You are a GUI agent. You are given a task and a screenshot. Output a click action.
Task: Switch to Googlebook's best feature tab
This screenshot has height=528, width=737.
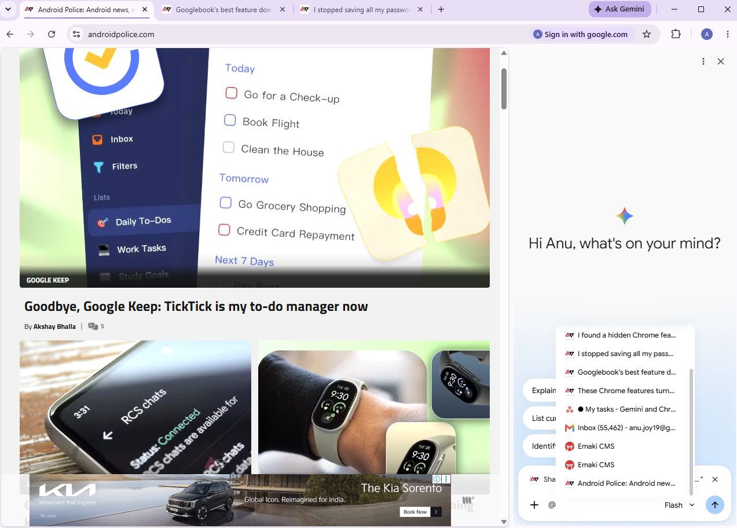pos(223,10)
